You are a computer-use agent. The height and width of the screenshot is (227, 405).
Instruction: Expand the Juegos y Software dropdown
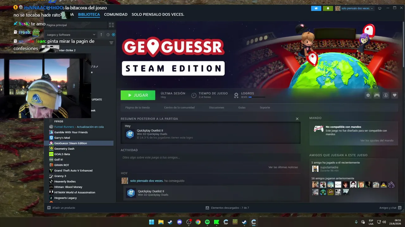[71, 35]
